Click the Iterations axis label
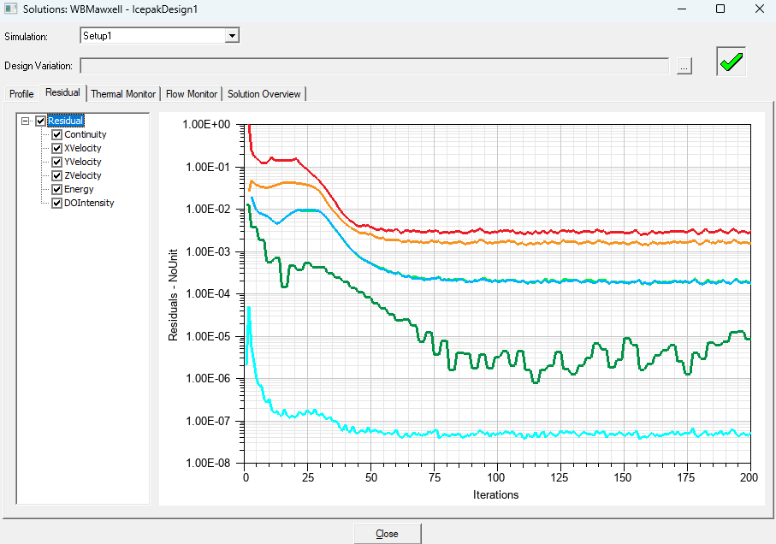Image resolution: width=776 pixels, height=544 pixels. (496, 495)
